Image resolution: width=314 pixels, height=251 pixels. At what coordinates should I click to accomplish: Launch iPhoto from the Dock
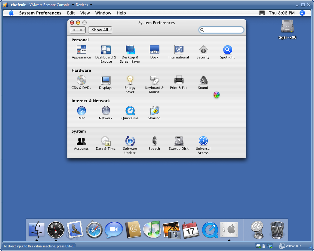pyautogui.click(x=172, y=230)
